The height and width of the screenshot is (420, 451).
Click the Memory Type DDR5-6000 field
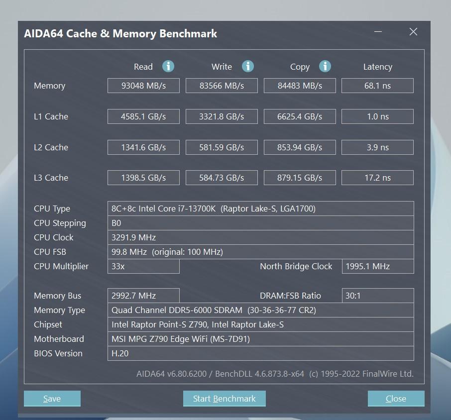coord(261,310)
